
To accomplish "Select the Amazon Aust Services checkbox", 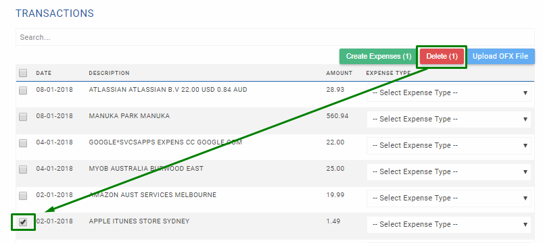I will [23, 196].
